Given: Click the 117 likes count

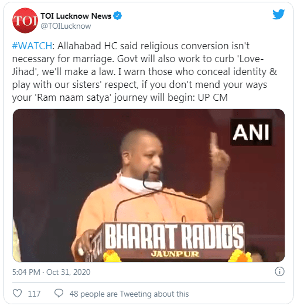Looking at the screenshot, I should pos(34,294).
